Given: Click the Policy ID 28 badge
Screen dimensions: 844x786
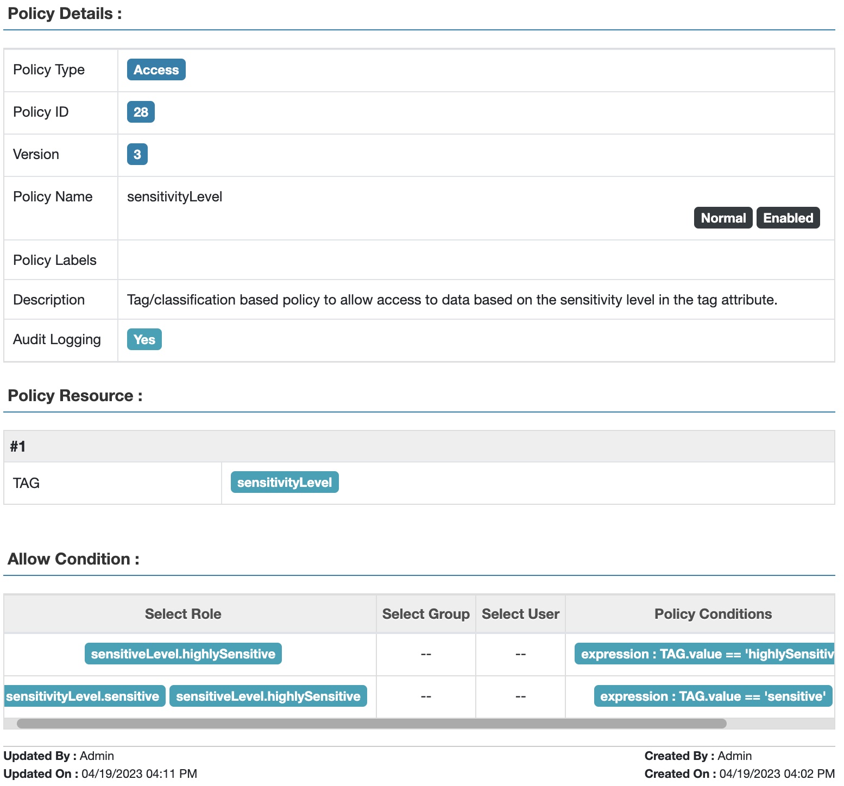Looking at the screenshot, I should click(x=141, y=112).
